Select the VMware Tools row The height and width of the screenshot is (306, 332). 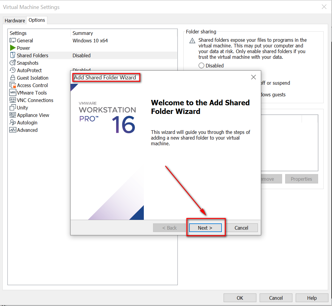tap(39, 93)
